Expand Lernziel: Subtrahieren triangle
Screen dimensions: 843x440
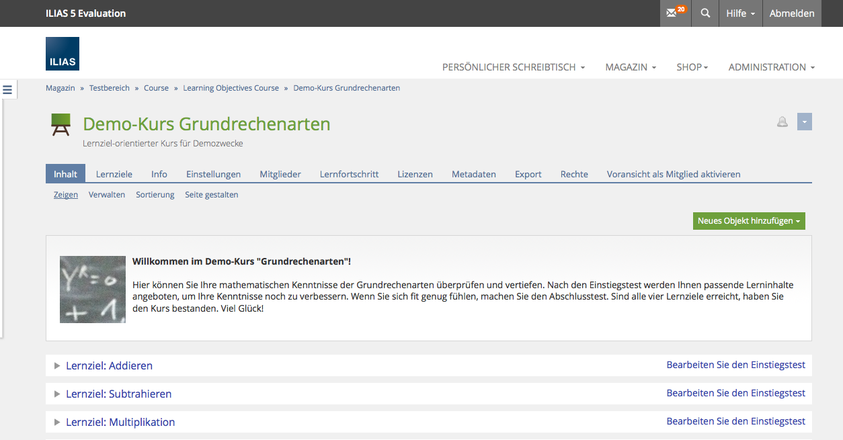tap(57, 394)
